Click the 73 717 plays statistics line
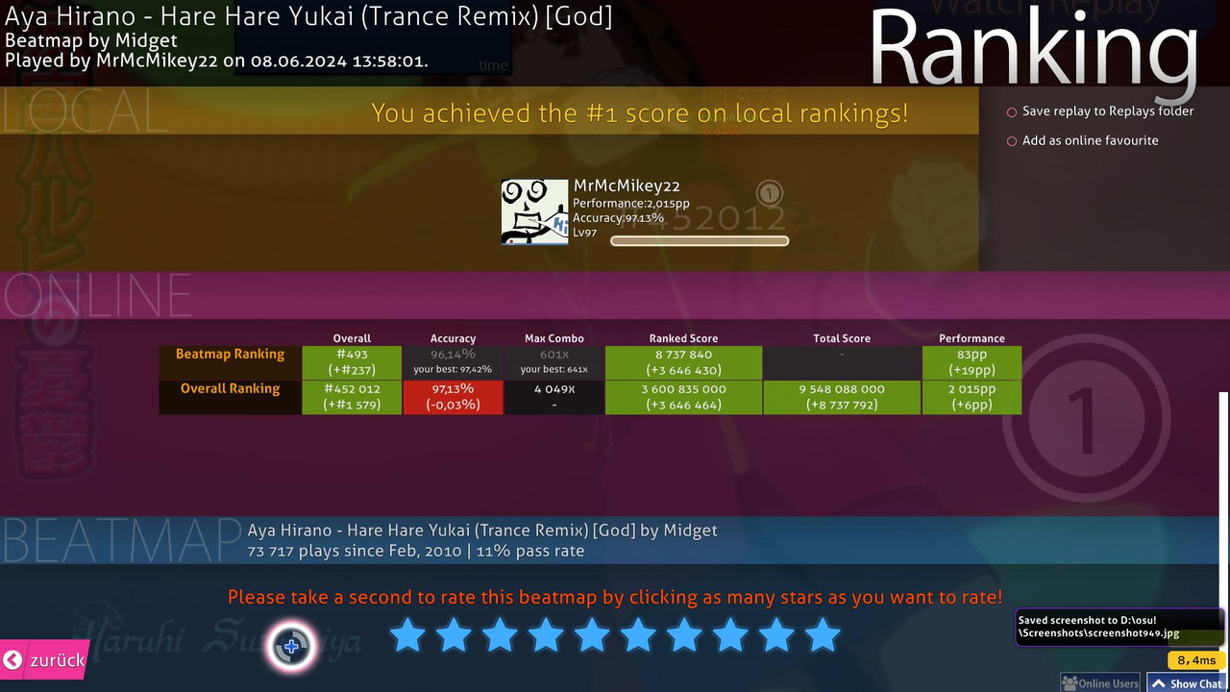 (415, 552)
